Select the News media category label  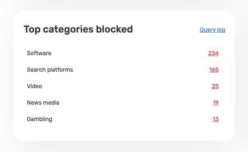point(43,103)
